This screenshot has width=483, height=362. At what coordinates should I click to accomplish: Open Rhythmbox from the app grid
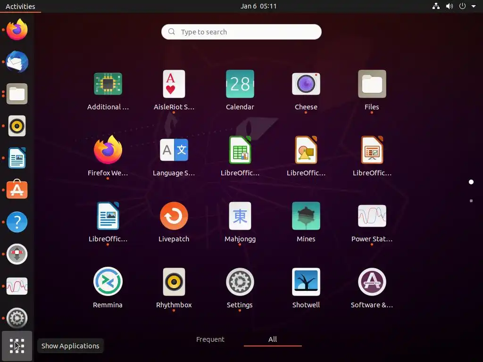174,282
